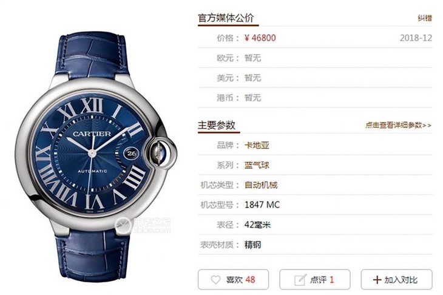Click the 1847 MC movement model text
The height and width of the screenshot is (295, 443).
tap(262, 205)
